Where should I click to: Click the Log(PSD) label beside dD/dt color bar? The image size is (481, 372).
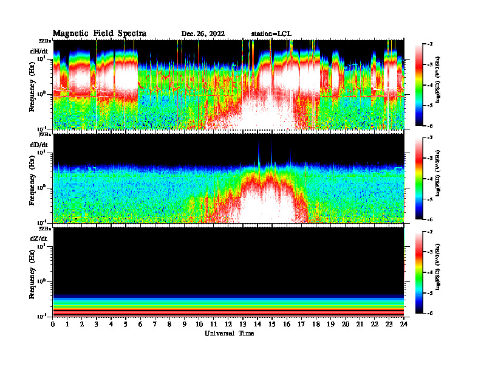tap(438, 173)
